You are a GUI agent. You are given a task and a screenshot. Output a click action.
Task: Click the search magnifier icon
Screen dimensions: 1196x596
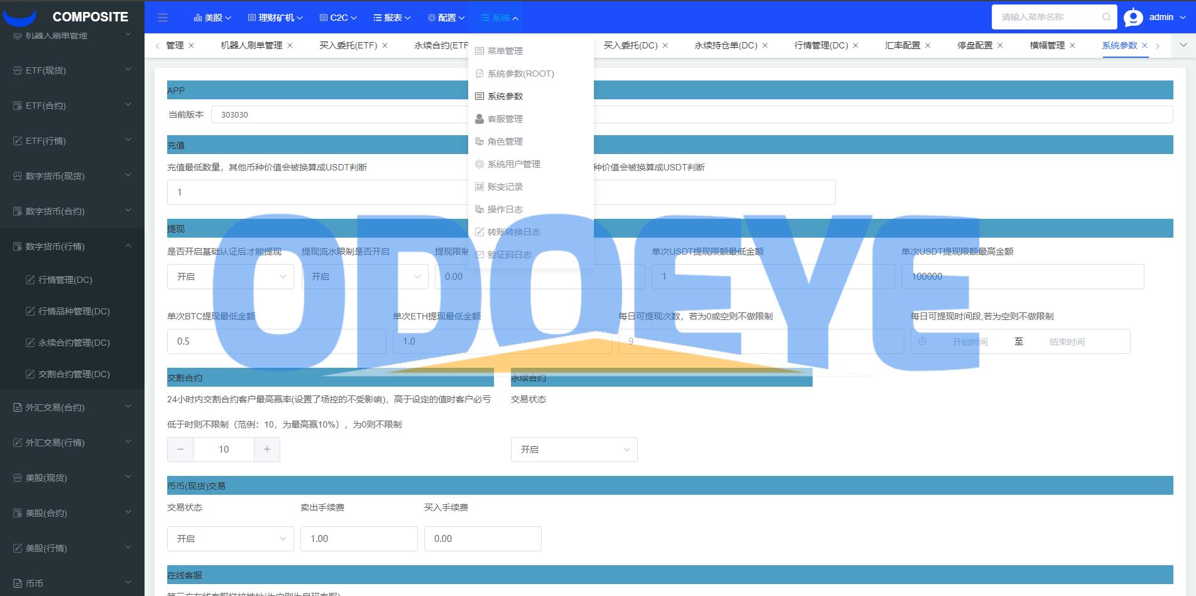pyautogui.click(x=1106, y=17)
